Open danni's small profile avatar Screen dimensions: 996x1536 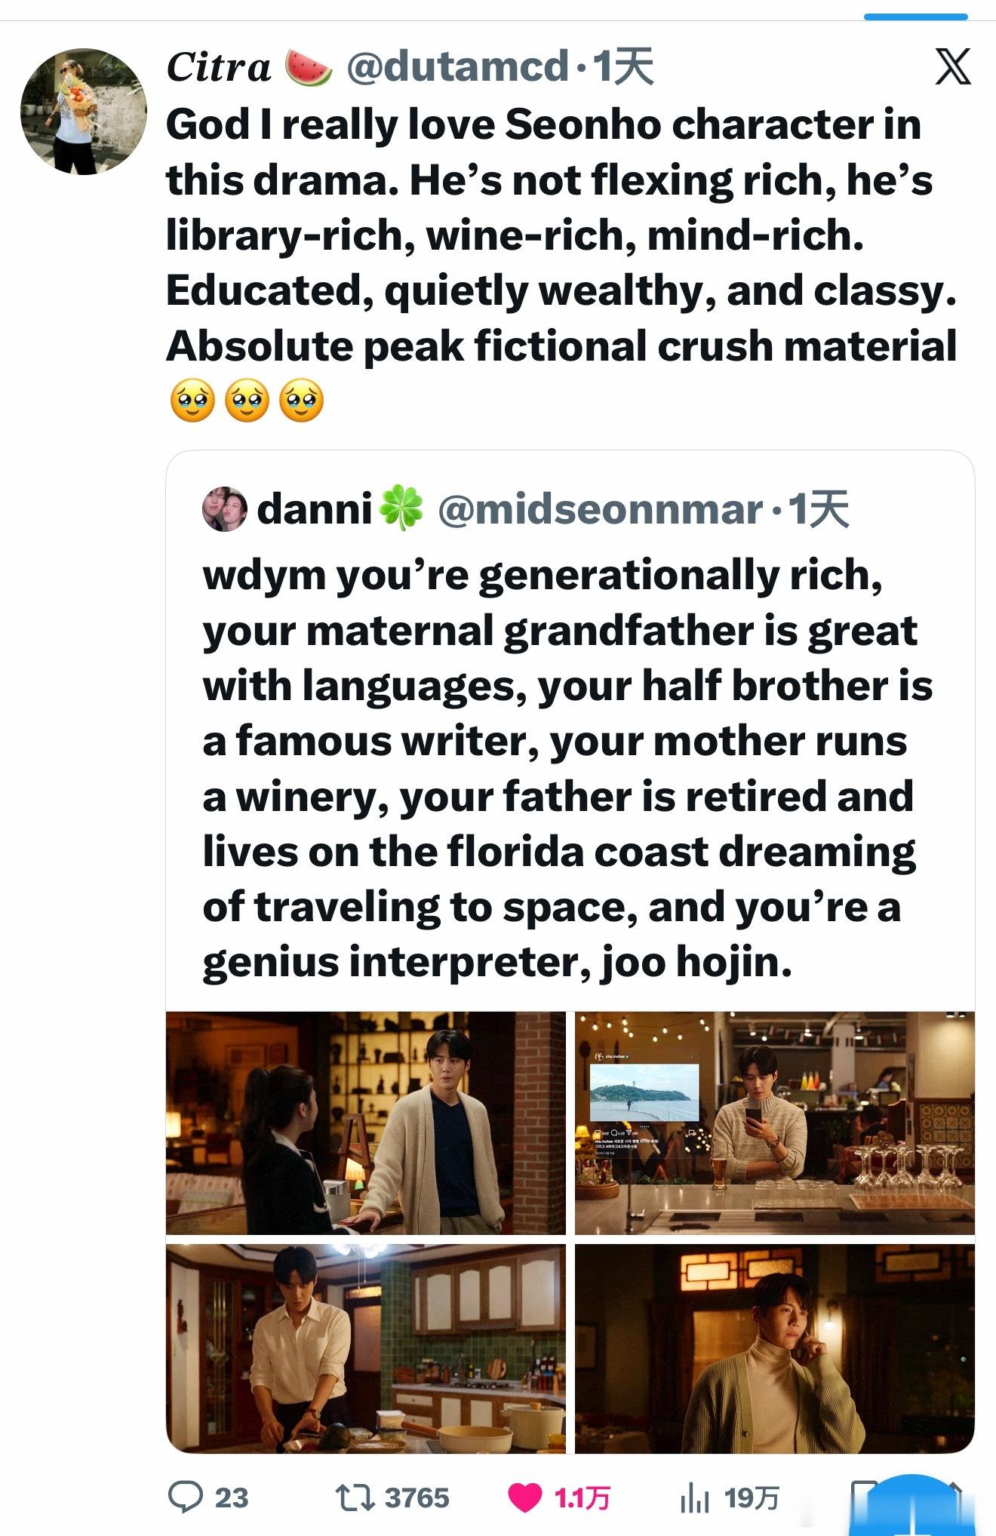(224, 510)
